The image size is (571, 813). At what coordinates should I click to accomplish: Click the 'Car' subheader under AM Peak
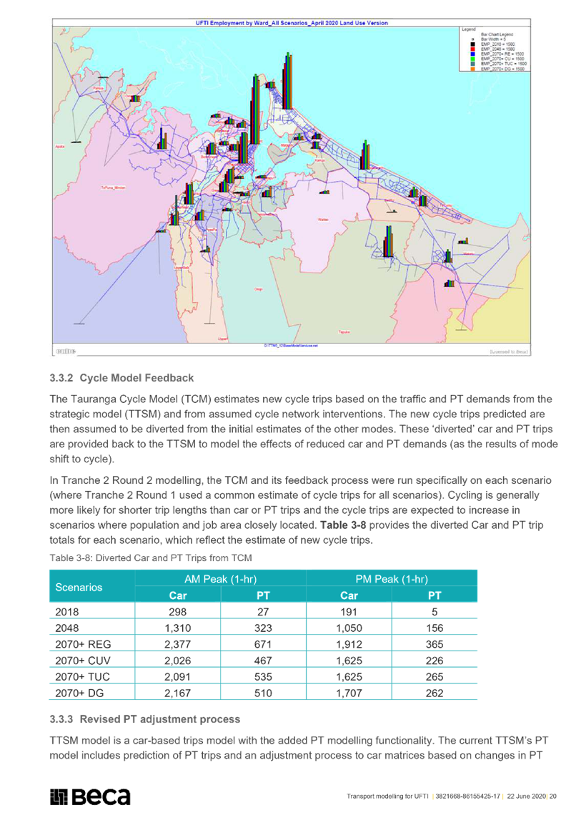[x=177, y=595]
